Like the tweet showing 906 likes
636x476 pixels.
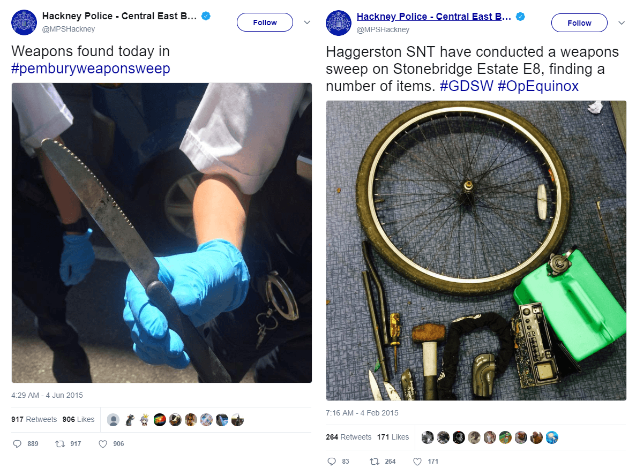click(x=103, y=444)
